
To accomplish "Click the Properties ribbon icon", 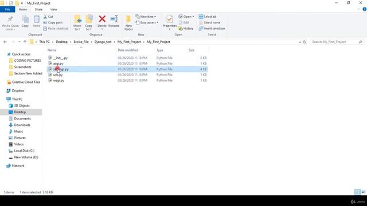I will tap(170, 19).
